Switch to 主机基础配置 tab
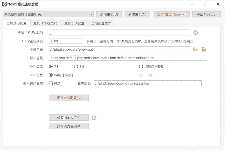225x151 pixels. click(17, 23)
